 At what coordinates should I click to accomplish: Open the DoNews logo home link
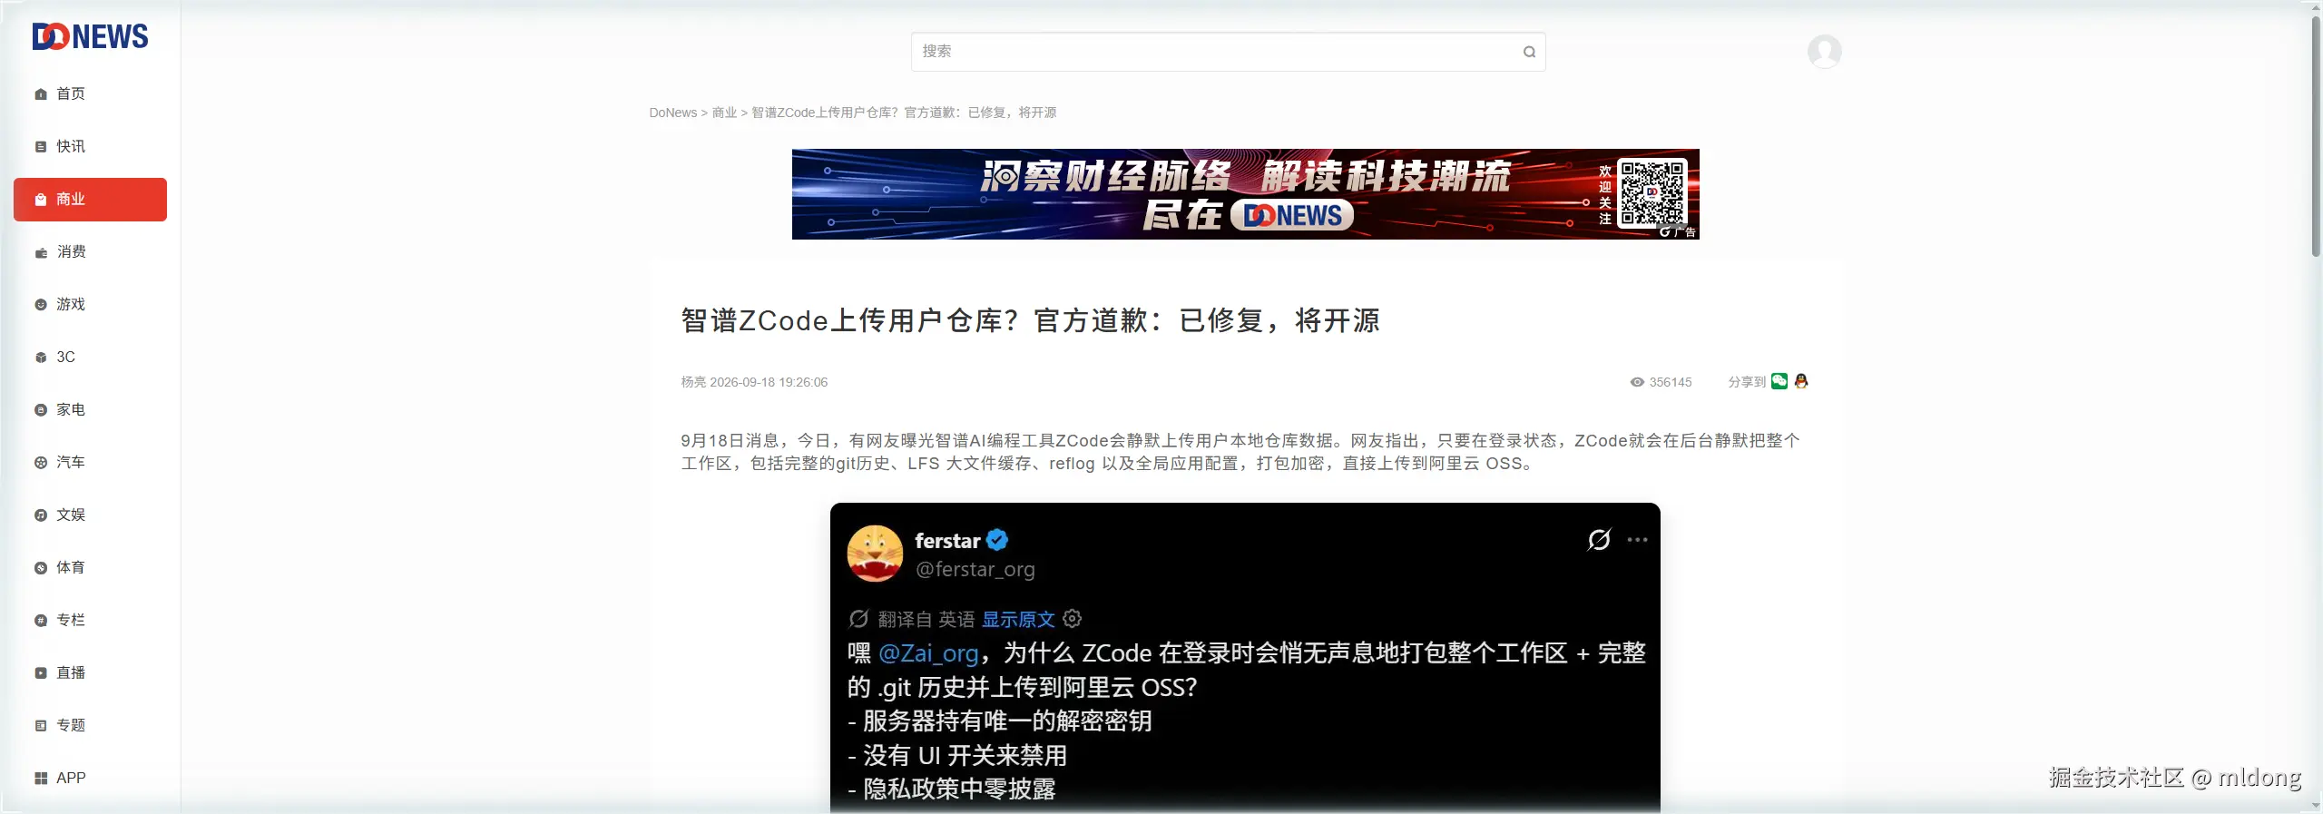(x=90, y=36)
